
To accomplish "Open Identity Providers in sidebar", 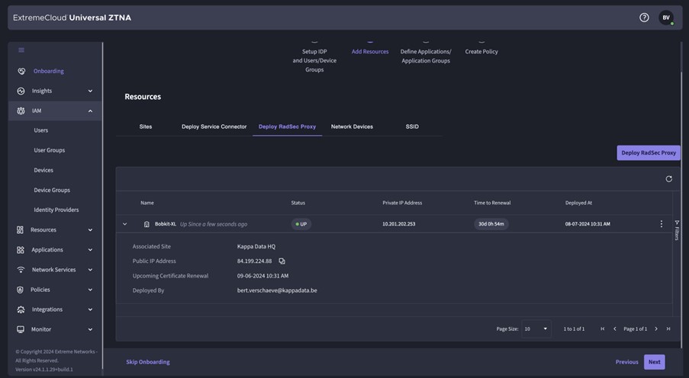I will [56, 210].
